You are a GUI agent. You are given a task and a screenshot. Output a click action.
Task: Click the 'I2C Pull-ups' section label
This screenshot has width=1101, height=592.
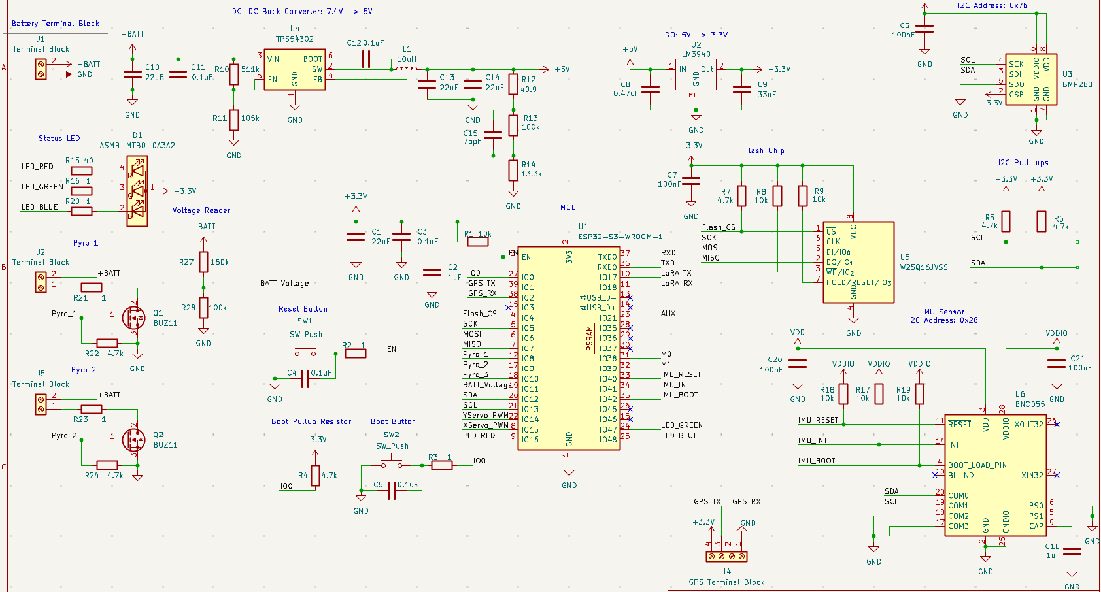pyautogui.click(x=1023, y=163)
